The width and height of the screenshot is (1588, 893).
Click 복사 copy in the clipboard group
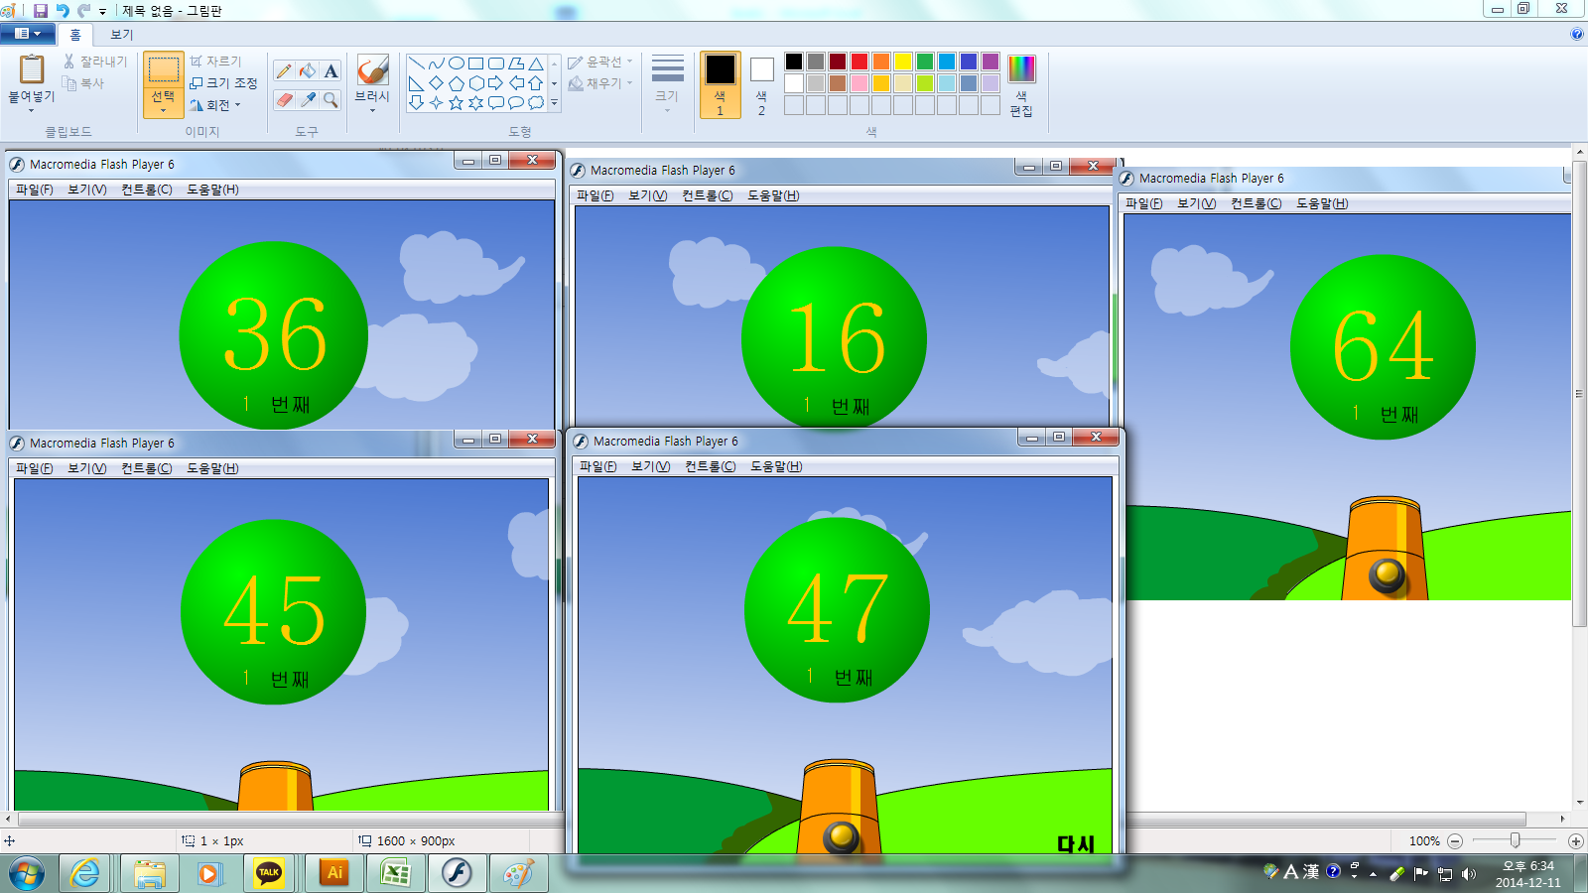point(83,83)
